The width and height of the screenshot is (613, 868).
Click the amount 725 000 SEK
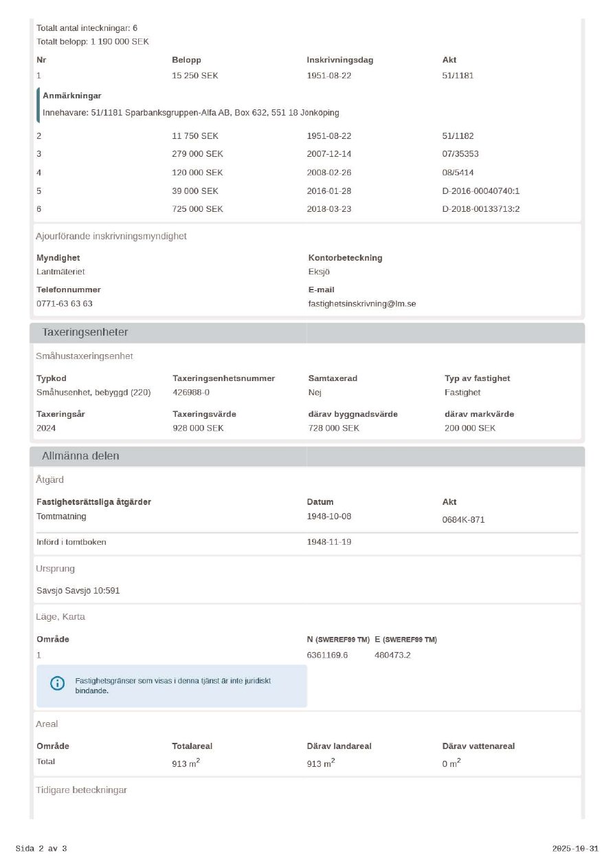point(197,208)
